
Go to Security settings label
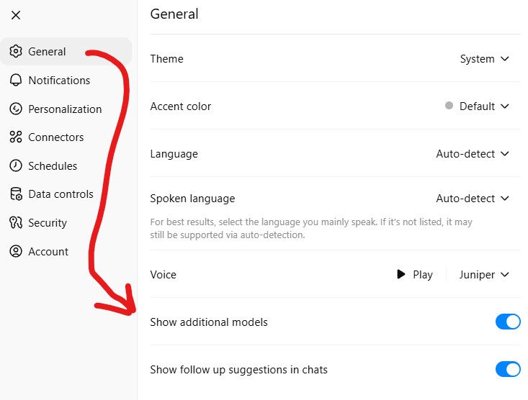click(x=48, y=223)
